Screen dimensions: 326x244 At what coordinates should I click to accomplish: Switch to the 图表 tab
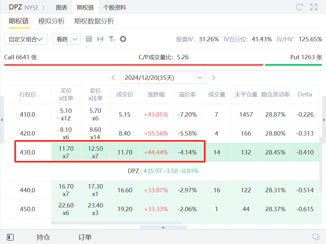[62, 8]
